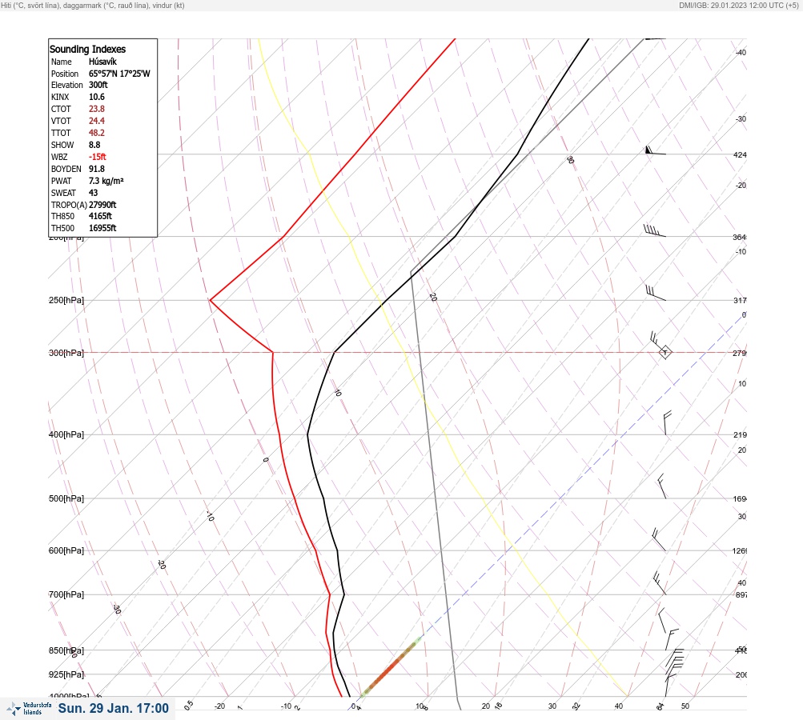Select the PWAT value 7.3 kg/m²
Screen dimensions: 803x720
(106, 181)
